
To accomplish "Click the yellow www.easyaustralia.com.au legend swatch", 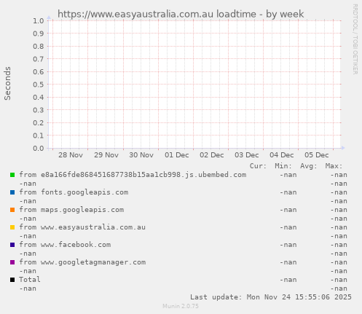I will point(12,227).
